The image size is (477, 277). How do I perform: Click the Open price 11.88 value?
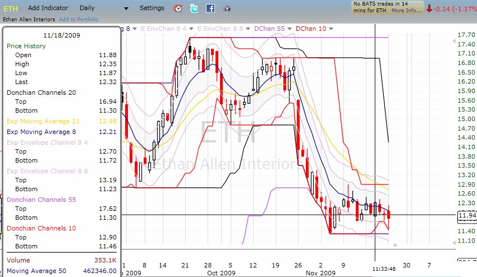pyautogui.click(x=108, y=55)
